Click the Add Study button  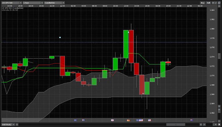click(7, 125)
